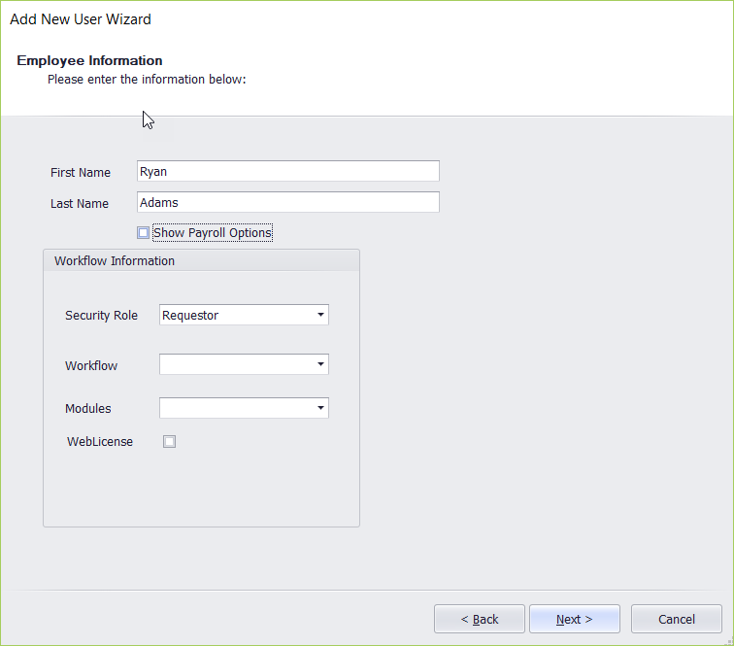The height and width of the screenshot is (646, 734).
Task: Click the WebLicense label text
Action: click(100, 442)
